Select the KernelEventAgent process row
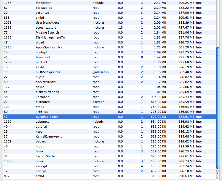The width and height of the screenshot is (222, 181). coord(110,137)
